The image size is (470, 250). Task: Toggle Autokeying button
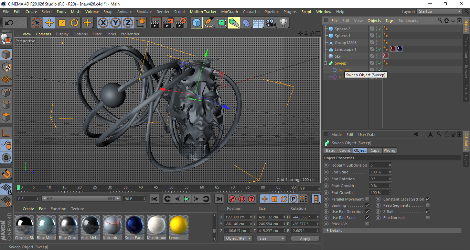242,199
